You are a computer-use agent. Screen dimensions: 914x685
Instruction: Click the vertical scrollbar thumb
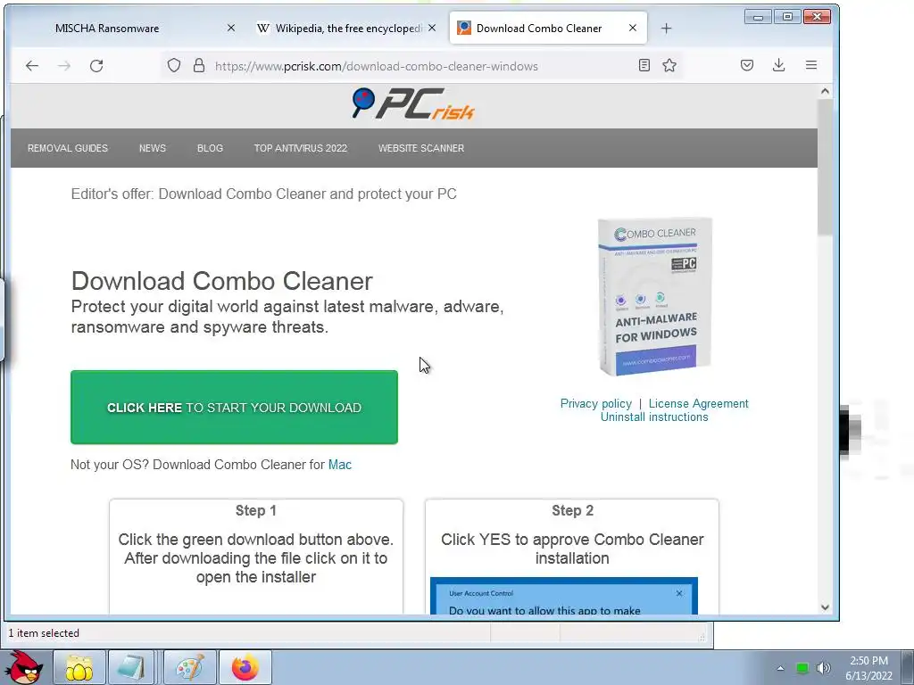coord(825,168)
